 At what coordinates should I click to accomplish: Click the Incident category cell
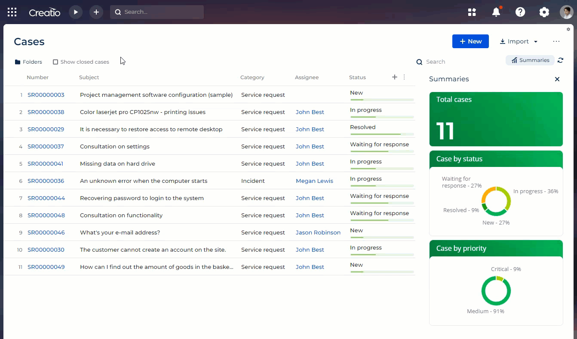253,181
